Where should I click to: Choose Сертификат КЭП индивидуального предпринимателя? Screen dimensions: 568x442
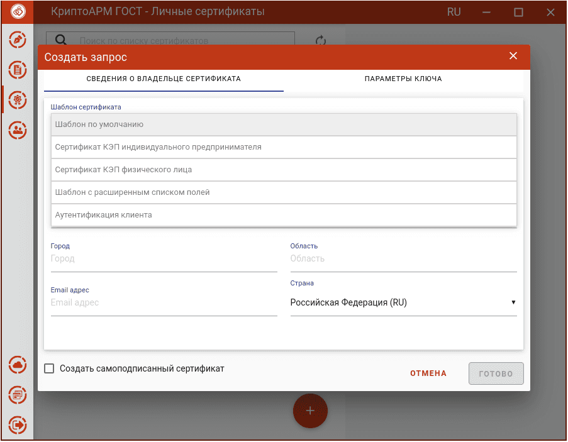(284, 147)
